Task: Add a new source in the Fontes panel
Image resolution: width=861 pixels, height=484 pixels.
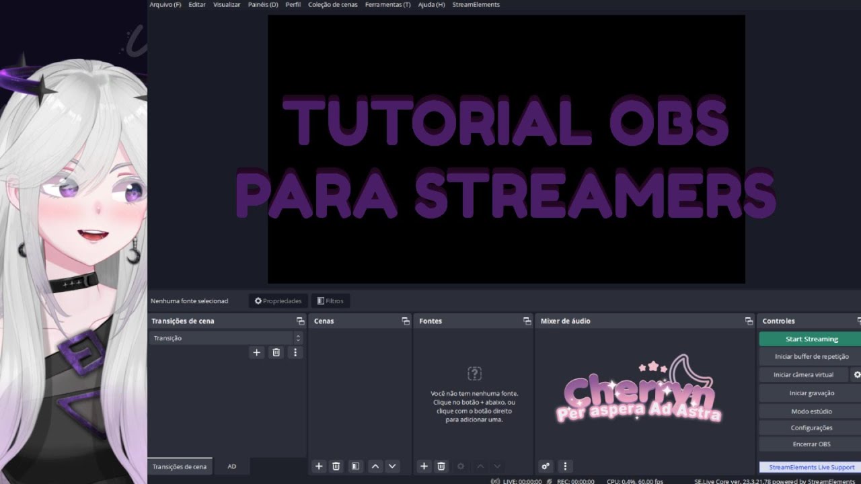Action: click(424, 466)
